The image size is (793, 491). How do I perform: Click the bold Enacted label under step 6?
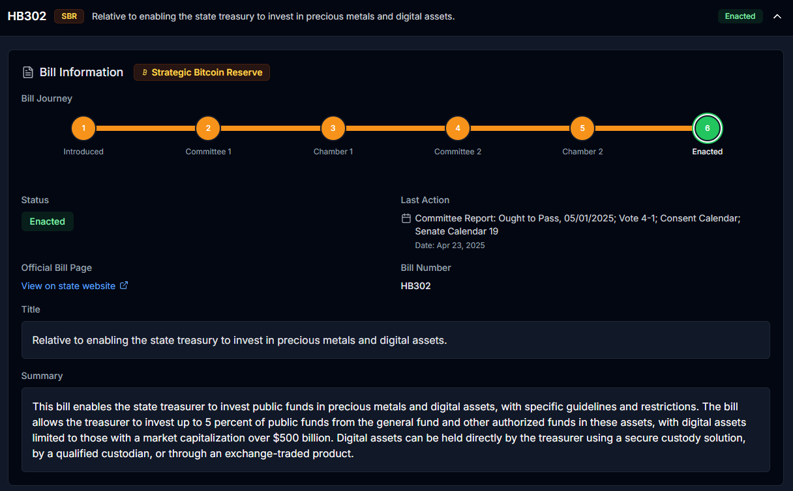coord(708,152)
